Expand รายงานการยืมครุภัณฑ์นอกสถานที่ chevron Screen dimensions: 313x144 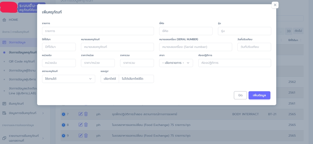[43, 138]
